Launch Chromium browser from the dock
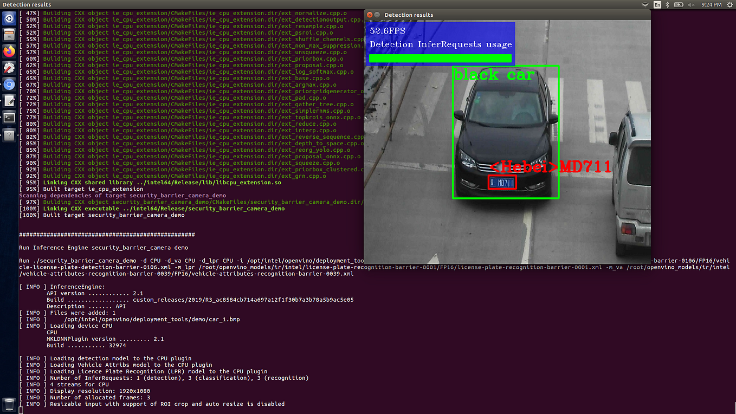The height and width of the screenshot is (414, 736). tap(8, 84)
